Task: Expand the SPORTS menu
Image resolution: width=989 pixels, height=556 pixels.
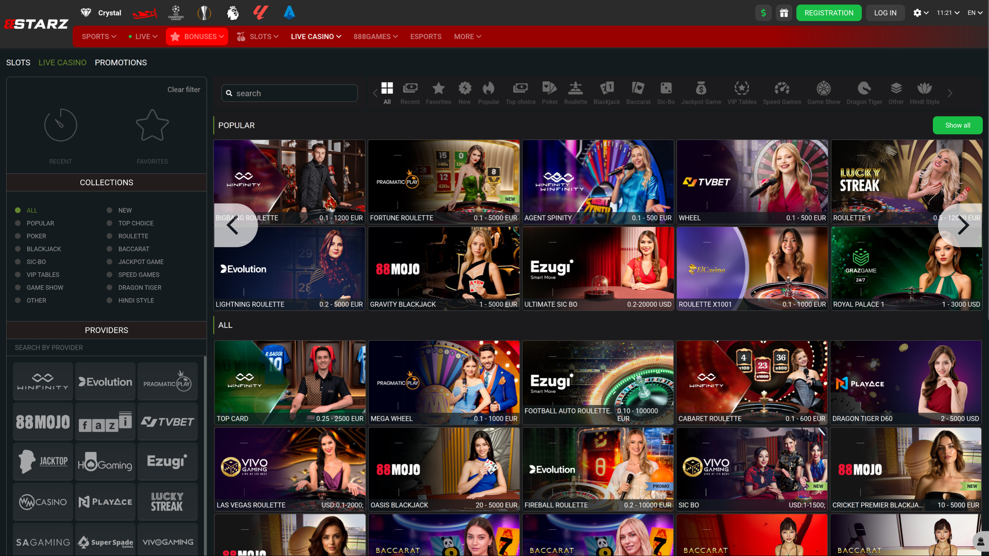Action: (98, 37)
